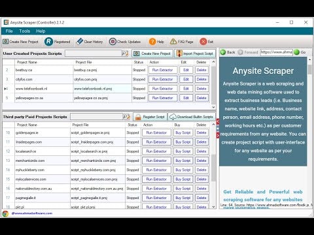Delete the insiderpages.com script
Image resolution: width=314 pixels, height=235 pixels.
click(x=201, y=142)
